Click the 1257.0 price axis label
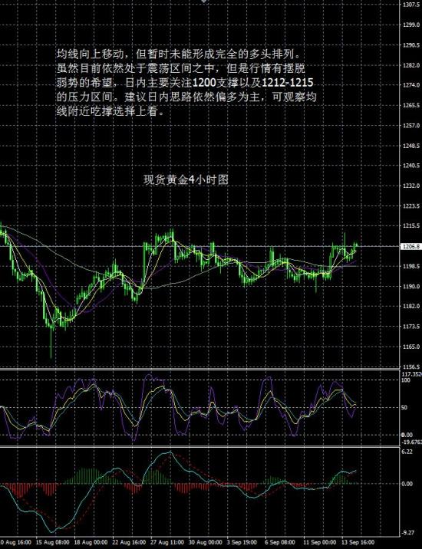Image resolution: width=422 pixels, height=549 pixels. 411,125
